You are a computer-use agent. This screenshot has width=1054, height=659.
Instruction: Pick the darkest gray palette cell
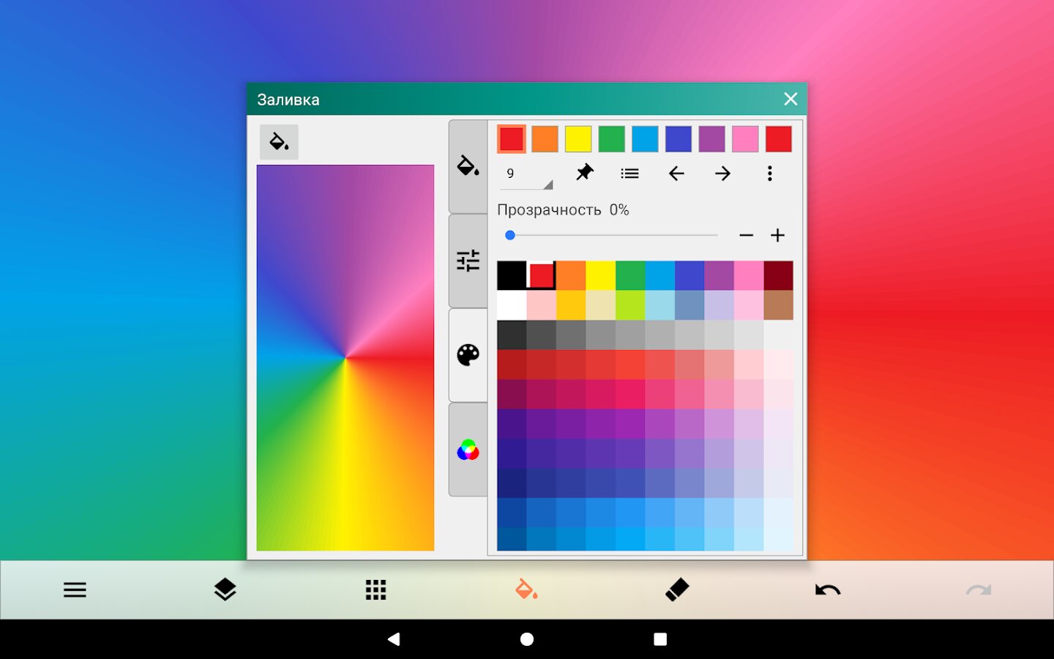coord(512,335)
